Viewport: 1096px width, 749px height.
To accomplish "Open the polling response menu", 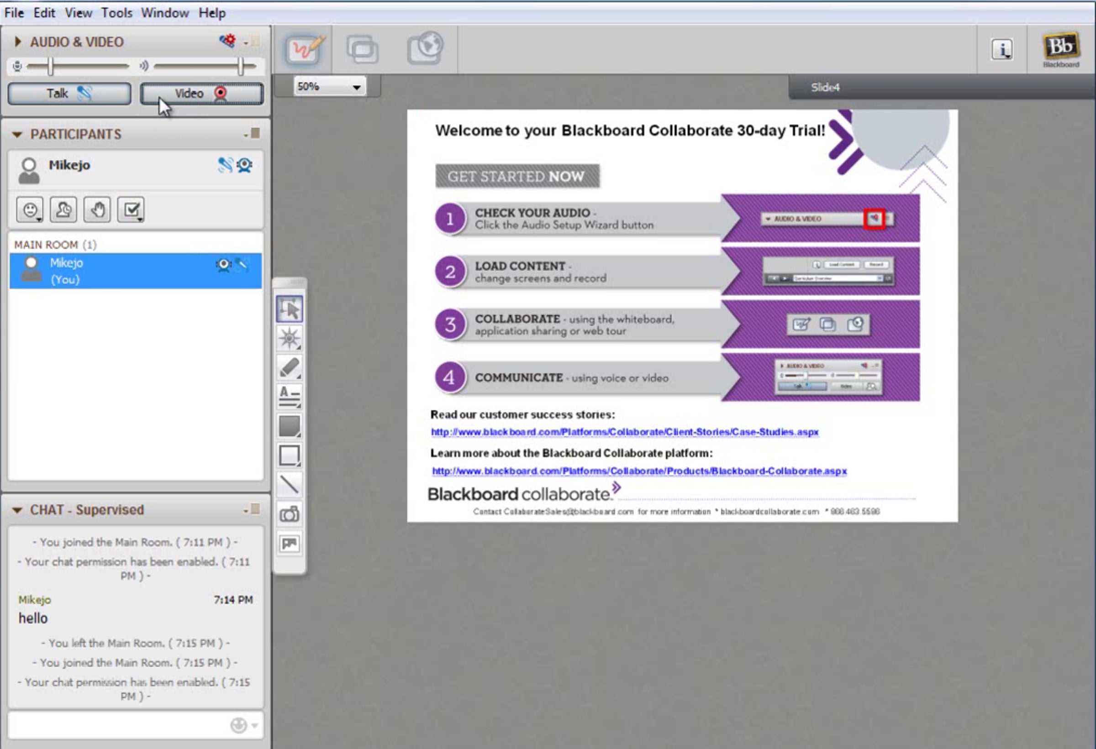I will coord(131,210).
